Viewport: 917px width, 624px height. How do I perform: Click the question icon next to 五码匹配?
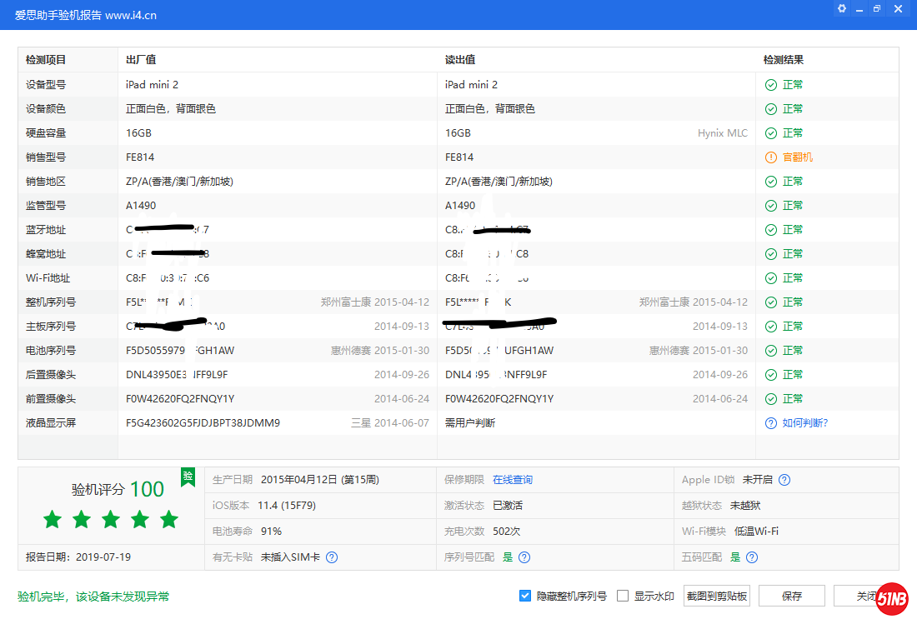point(752,557)
